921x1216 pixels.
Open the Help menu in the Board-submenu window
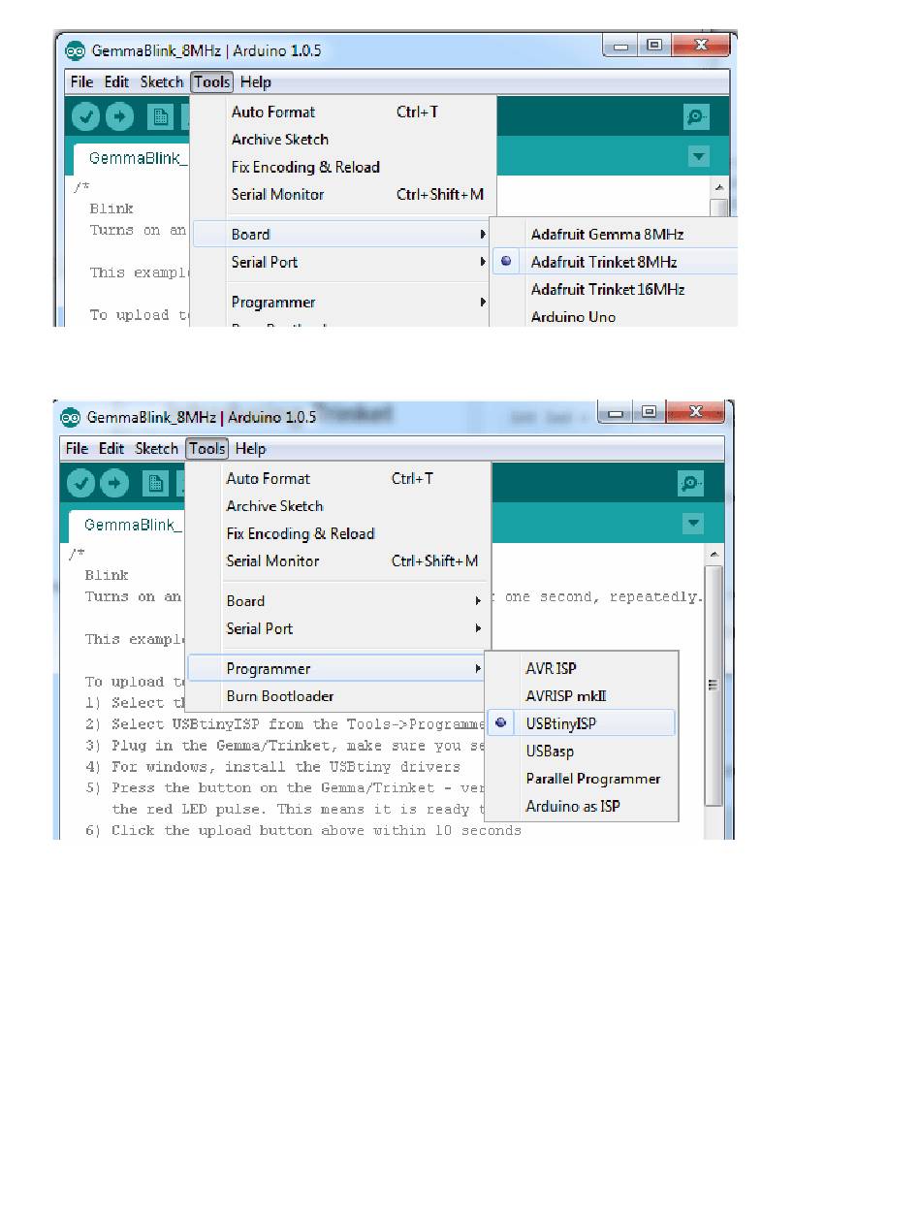coord(256,82)
